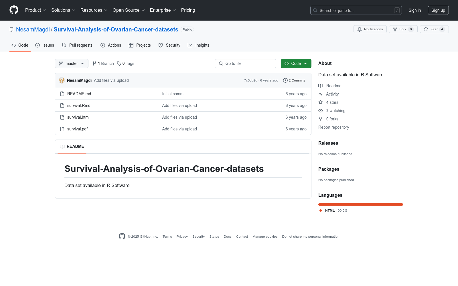Click the Go to file input

click(x=246, y=63)
